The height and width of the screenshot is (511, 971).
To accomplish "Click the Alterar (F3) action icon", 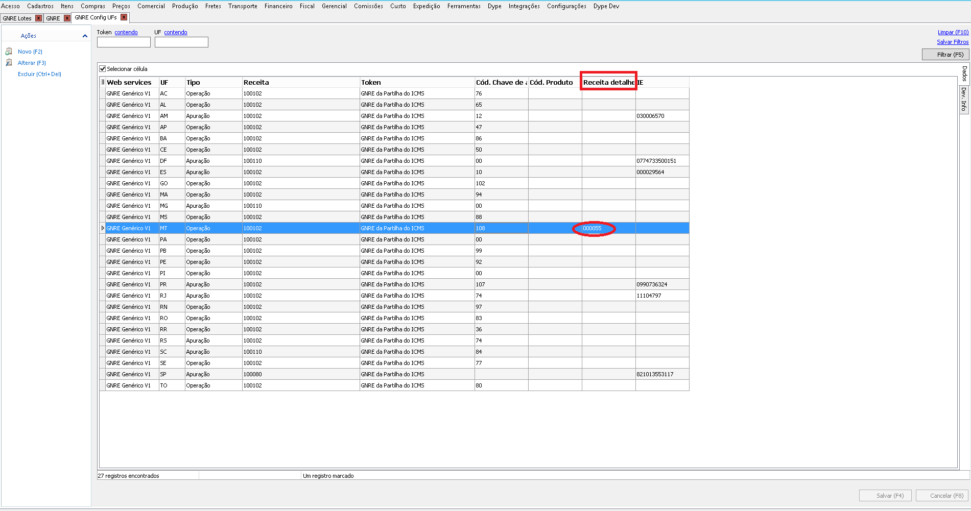I will (x=9, y=63).
